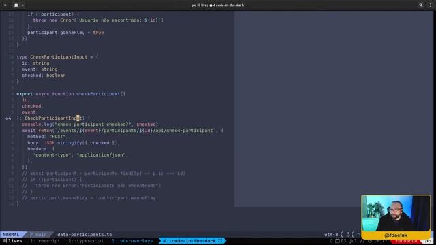
Task: Click the 'if (!participant) {' line at the top
Action: click(x=53, y=14)
